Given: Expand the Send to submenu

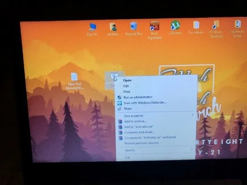Looking at the screenshot, I should pyautogui.click(x=156, y=150).
